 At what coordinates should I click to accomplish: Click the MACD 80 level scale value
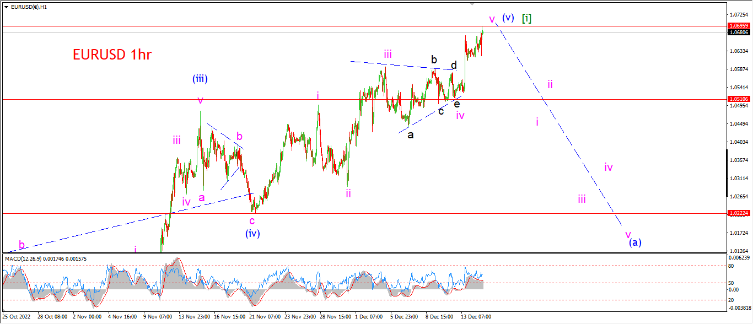coord(732,266)
